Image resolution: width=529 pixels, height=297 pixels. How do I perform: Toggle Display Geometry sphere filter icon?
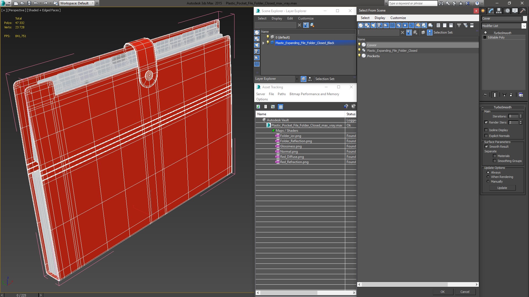coord(361,25)
